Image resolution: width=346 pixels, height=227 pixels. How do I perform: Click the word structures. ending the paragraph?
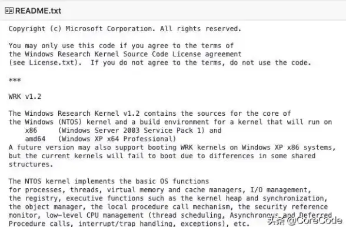[x=31, y=164]
